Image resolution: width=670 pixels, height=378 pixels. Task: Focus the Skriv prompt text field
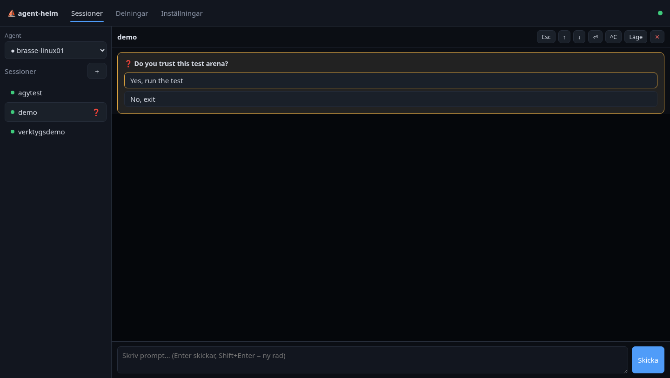pos(372,360)
